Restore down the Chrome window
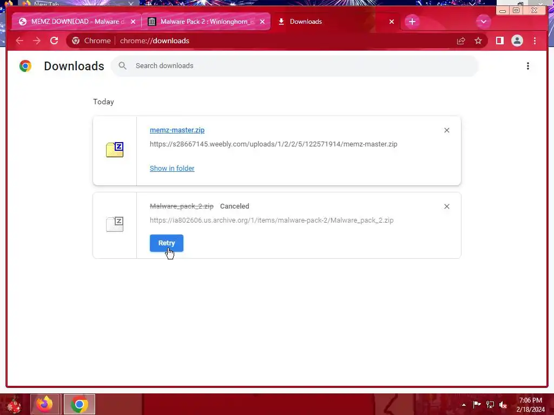554x415 pixels. coord(516,10)
